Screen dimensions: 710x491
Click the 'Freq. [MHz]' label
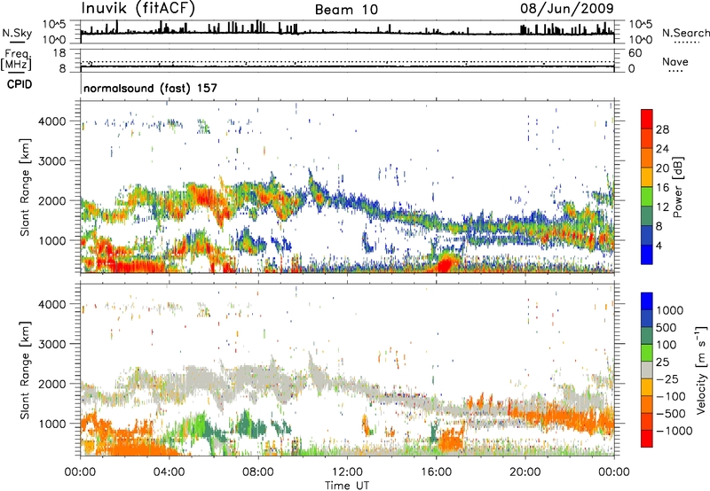coord(17,59)
